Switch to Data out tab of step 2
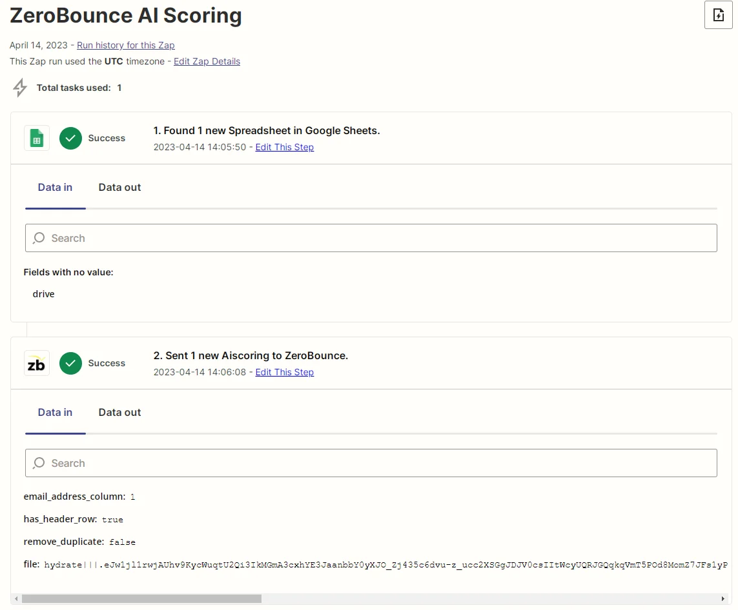Image resolution: width=738 pixels, height=610 pixels. coord(119,412)
